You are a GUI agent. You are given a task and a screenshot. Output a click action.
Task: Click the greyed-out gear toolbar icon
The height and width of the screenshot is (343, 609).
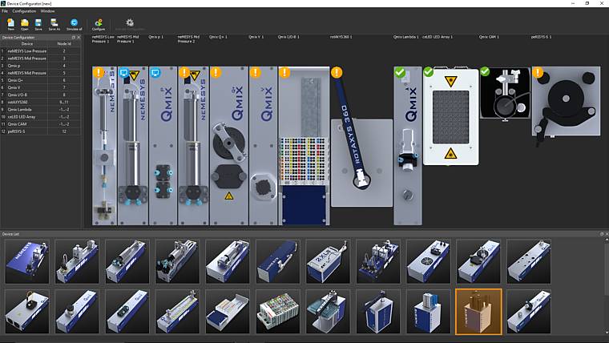130,24
